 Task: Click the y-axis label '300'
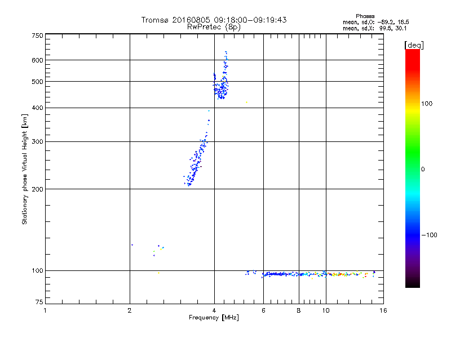37,142
